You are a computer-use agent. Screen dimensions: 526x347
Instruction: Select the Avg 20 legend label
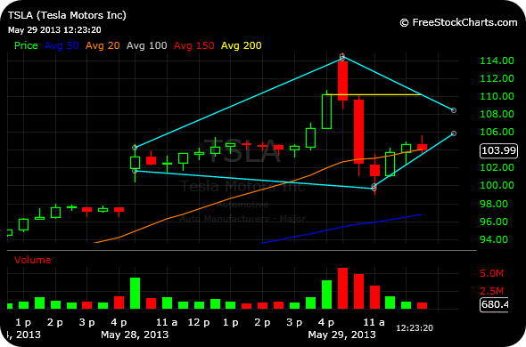103,45
